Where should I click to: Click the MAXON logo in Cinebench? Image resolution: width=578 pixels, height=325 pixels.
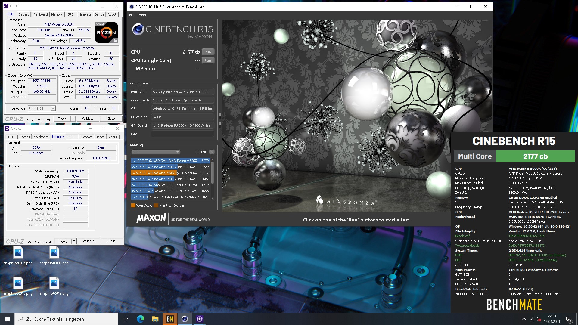point(151,218)
